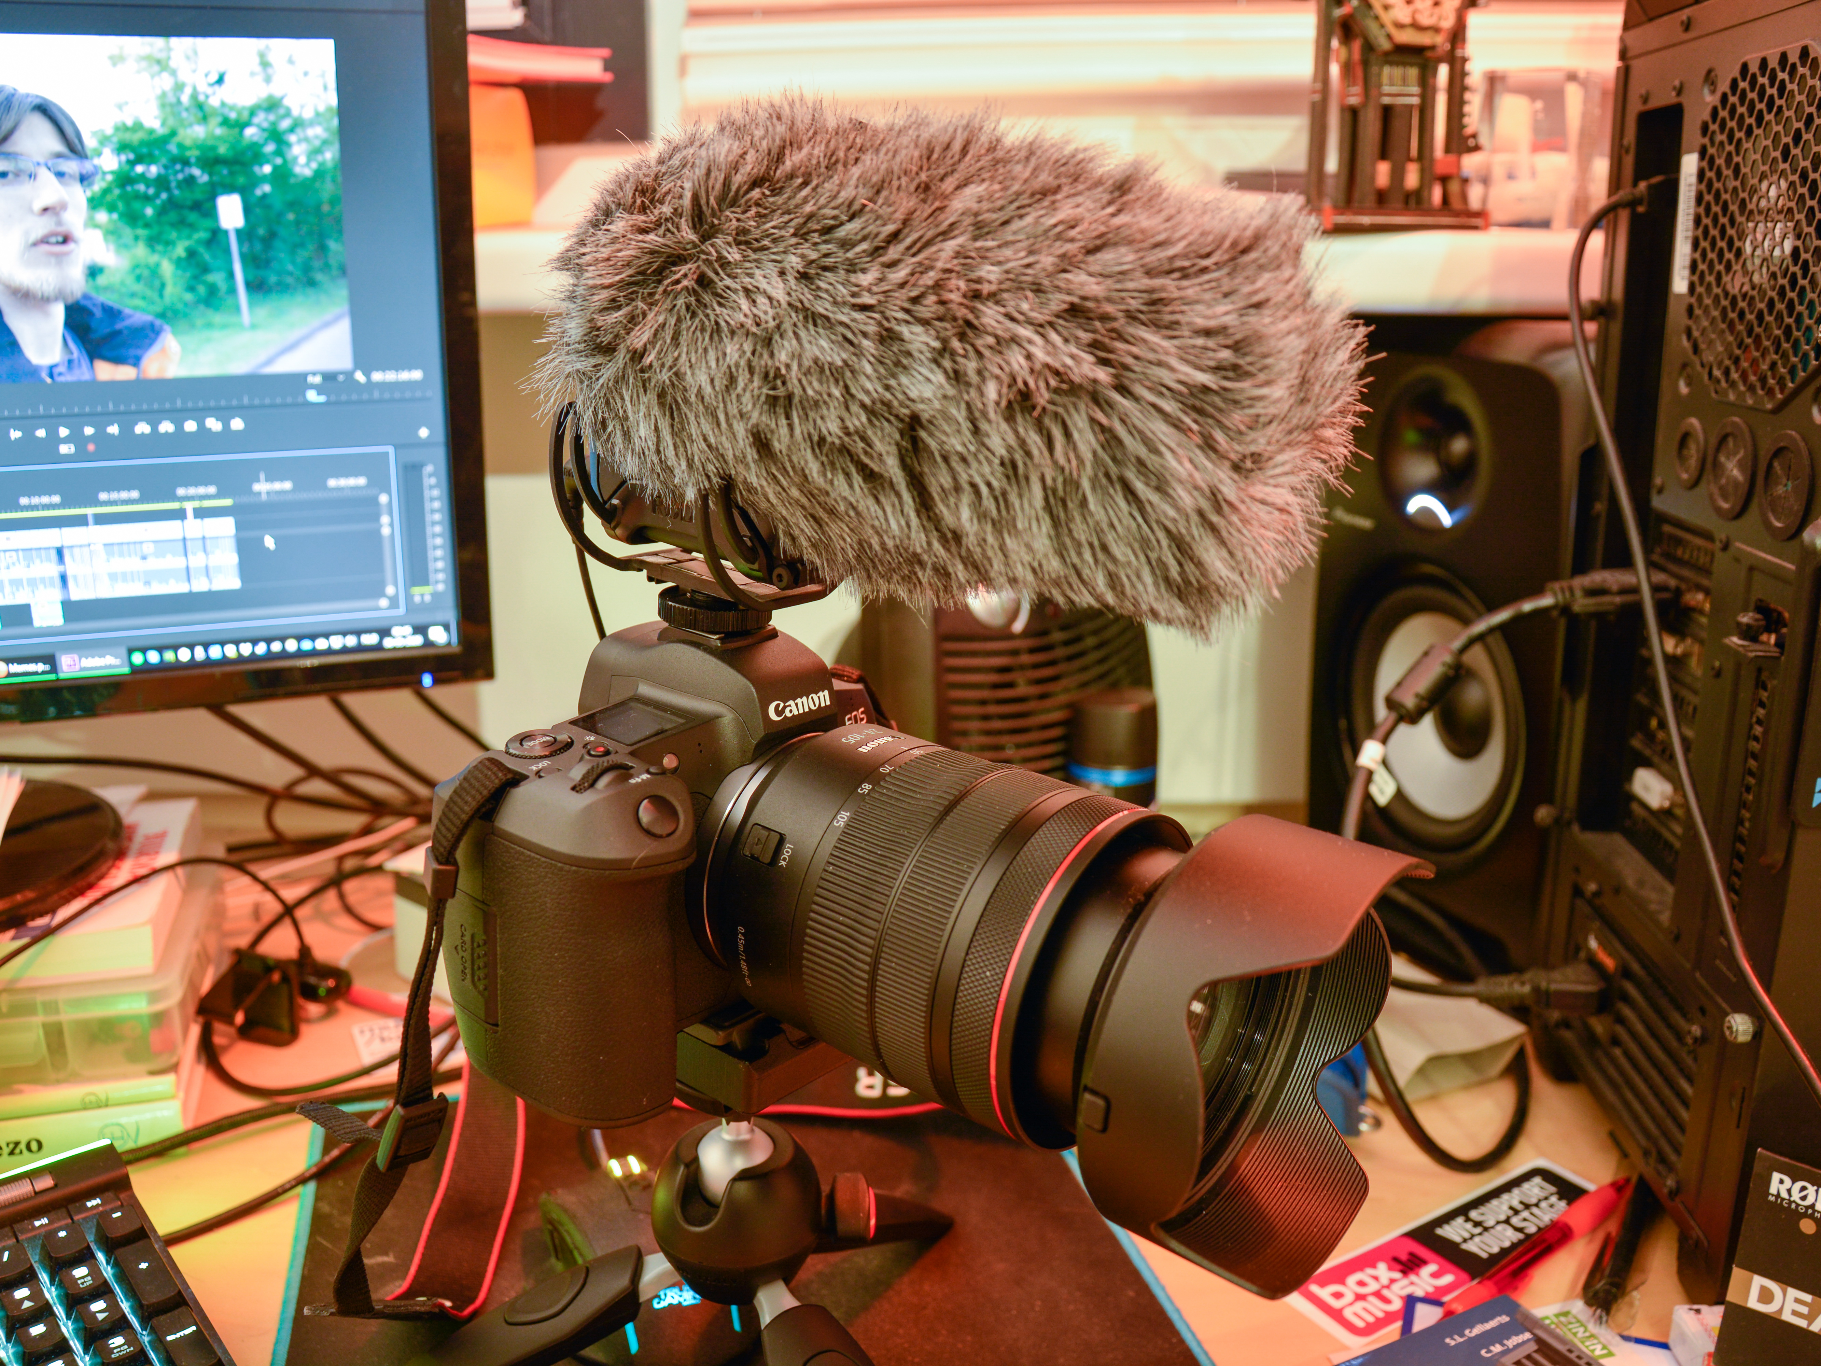Click the Go to In point button
The image size is (1821, 1366).
click(16, 434)
